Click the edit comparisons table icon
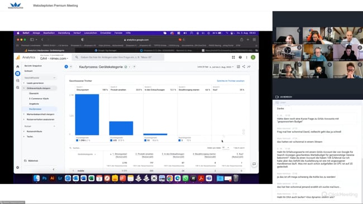Viewport: 363px width, 204px height. coord(238,67)
